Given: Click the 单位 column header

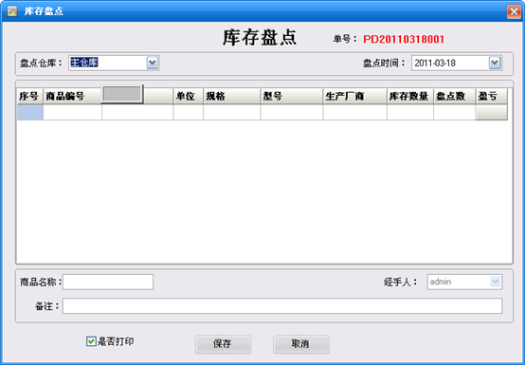Looking at the screenshot, I should pos(189,97).
